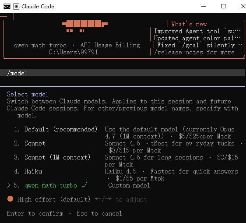Click the "Custom model" description text
This screenshot has width=246, height=223.
pos(129,185)
